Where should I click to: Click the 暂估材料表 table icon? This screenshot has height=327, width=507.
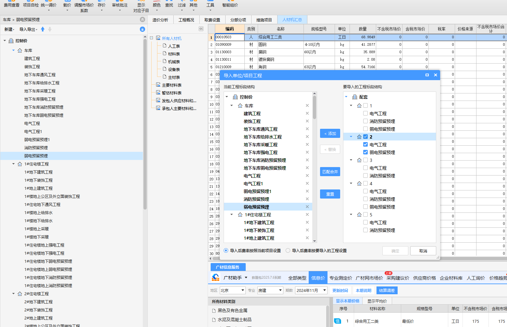pyautogui.click(x=158, y=92)
